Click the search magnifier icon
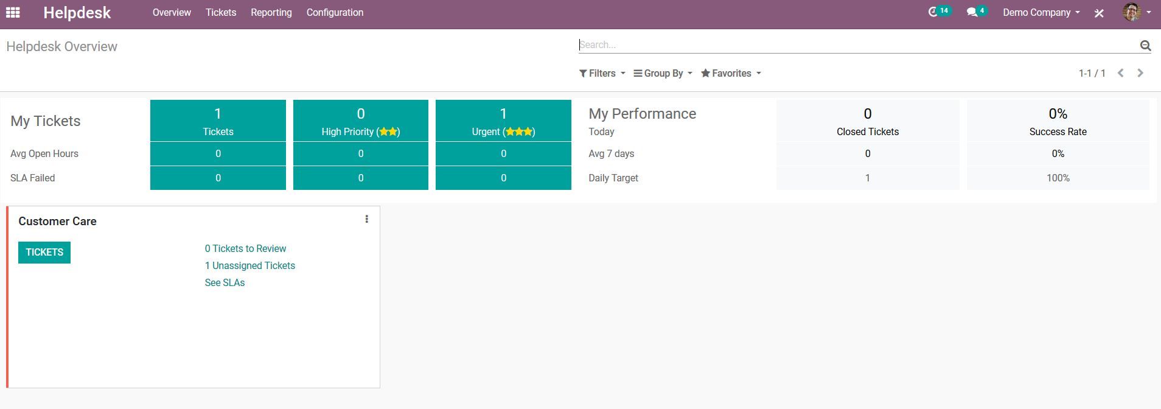Viewport: 1161px width, 409px height. pos(1145,45)
